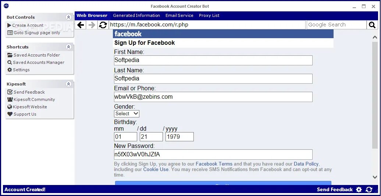Click the page scrollbar down arrow
Screen dimensions: 381x196
coord(375,177)
